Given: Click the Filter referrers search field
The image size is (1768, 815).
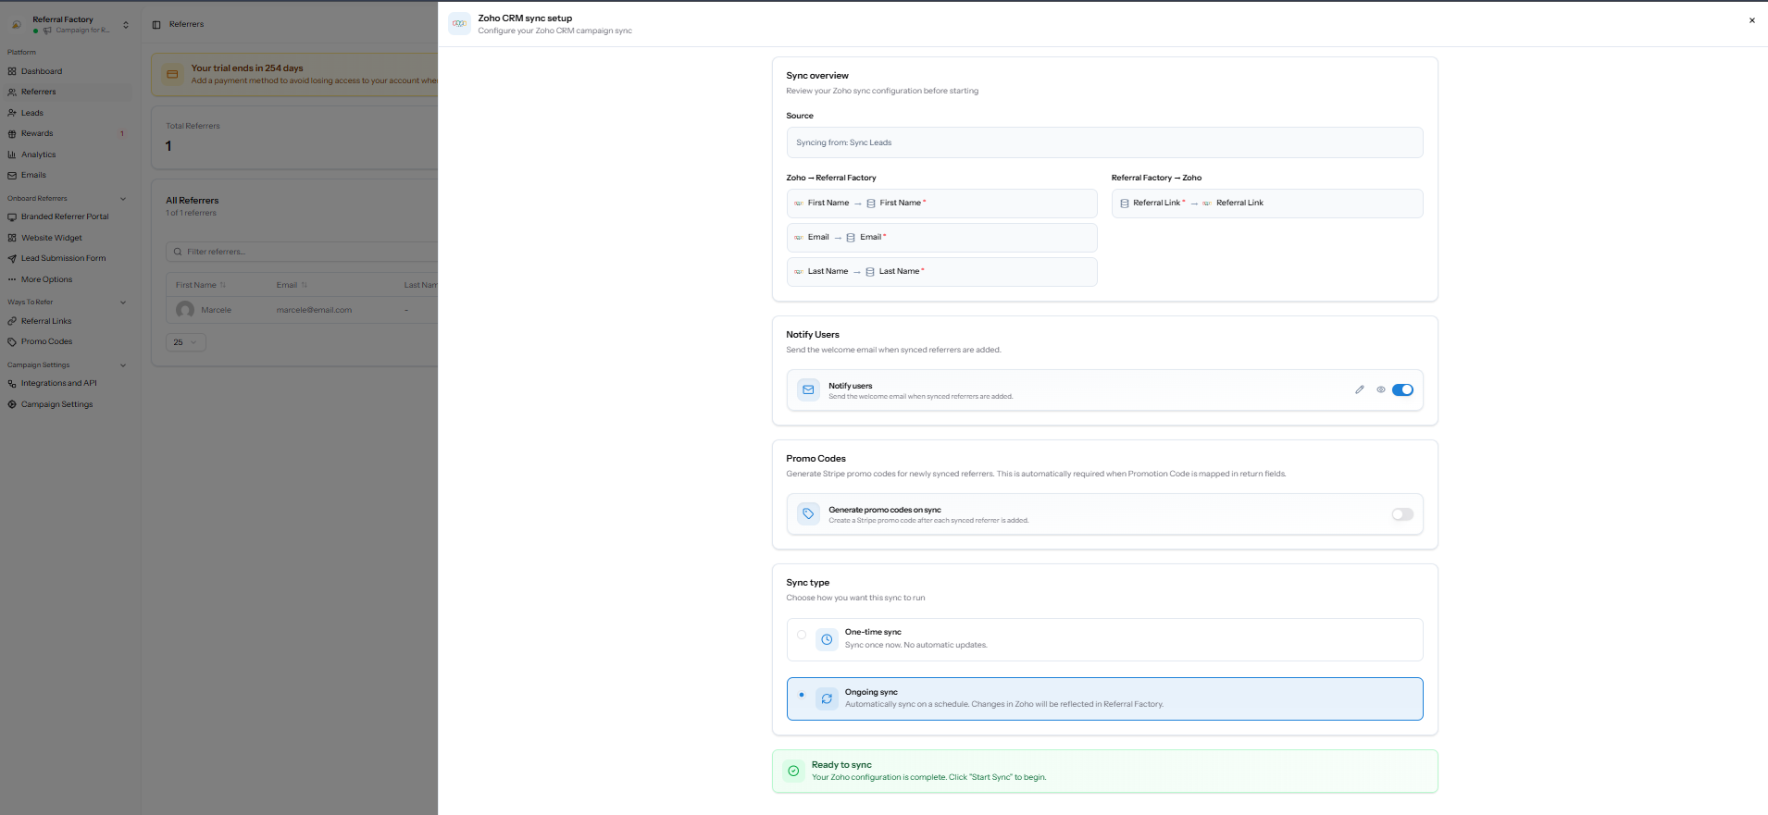Looking at the screenshot, I should (302, 252).
